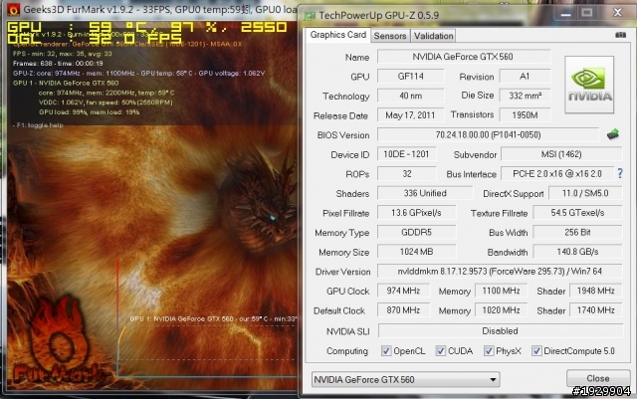The width and height of the screenshot is (637, 399).
Task: Click the Pixel Fillrate value 13.6 GPixel/s
Action: [416, 213]
